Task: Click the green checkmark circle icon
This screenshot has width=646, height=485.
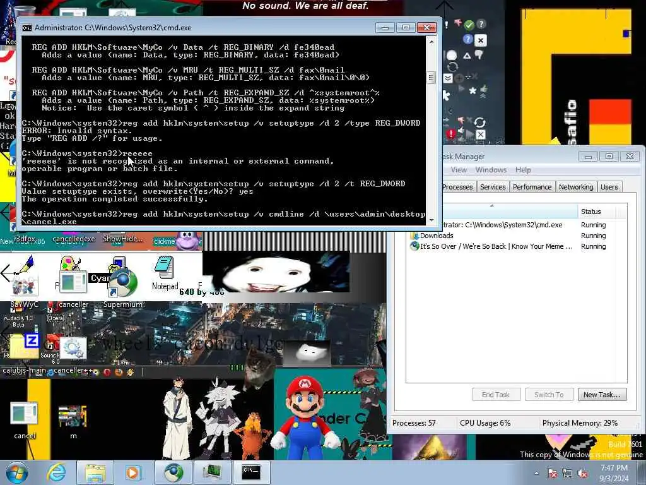Action: (469, 25)
